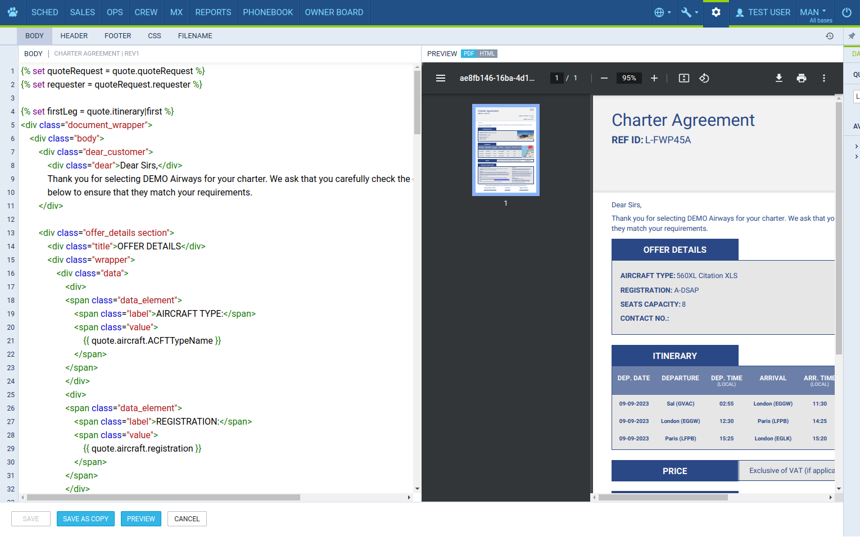Switch preview to HTML mode
This screenshot has height=537, width=860.
(487, 54)
